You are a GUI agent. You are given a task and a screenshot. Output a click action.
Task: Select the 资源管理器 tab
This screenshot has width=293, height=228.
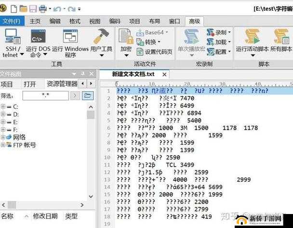tap(62, 84)
